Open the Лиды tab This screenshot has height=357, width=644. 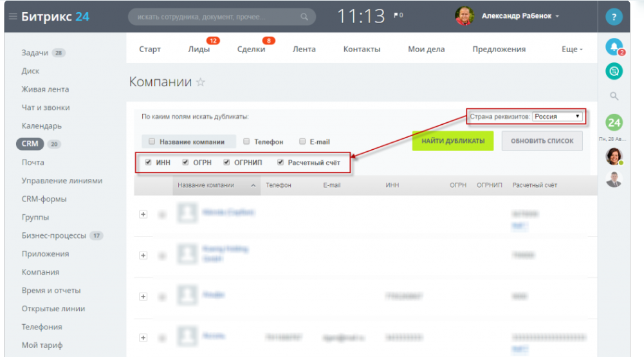(199, 50)
